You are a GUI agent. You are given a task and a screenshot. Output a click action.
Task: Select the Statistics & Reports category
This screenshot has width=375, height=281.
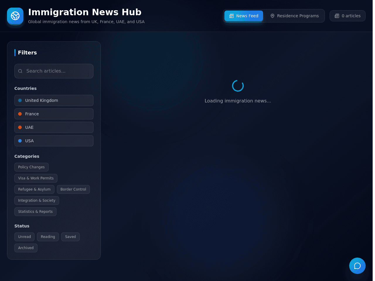coord(35,212)
